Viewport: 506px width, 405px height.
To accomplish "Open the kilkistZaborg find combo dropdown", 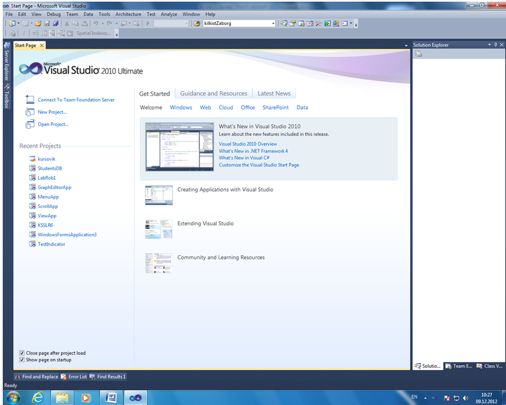I will click(x=273, y=23).
